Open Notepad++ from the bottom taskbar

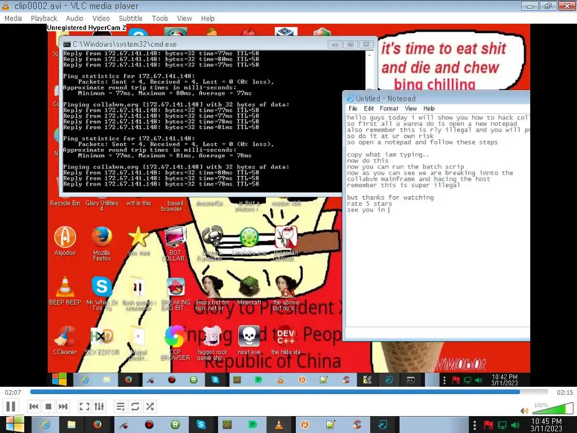pos(330,425)
